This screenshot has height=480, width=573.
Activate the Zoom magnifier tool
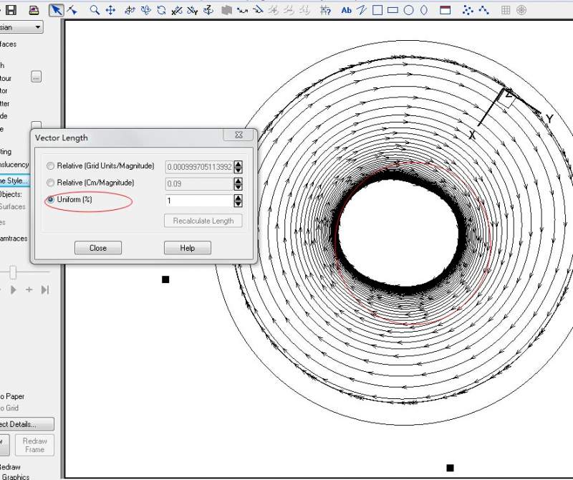pos(95,10)
